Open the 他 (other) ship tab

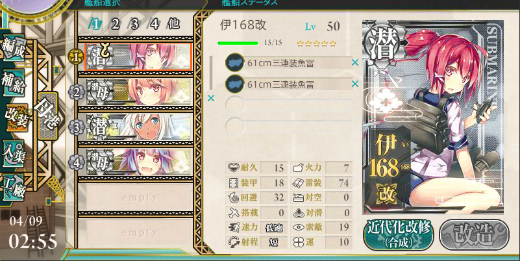click(174, 24)
